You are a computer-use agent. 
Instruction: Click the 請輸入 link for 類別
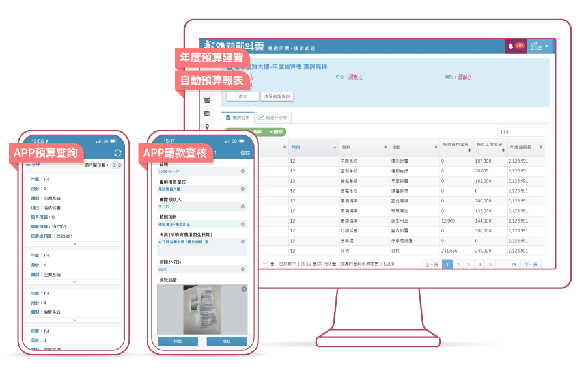[x=464, y=77]
